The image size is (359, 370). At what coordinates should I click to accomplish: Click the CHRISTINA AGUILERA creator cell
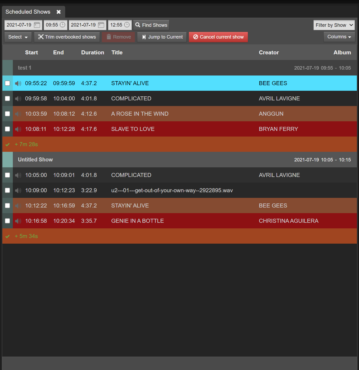[x=288, y=221]
